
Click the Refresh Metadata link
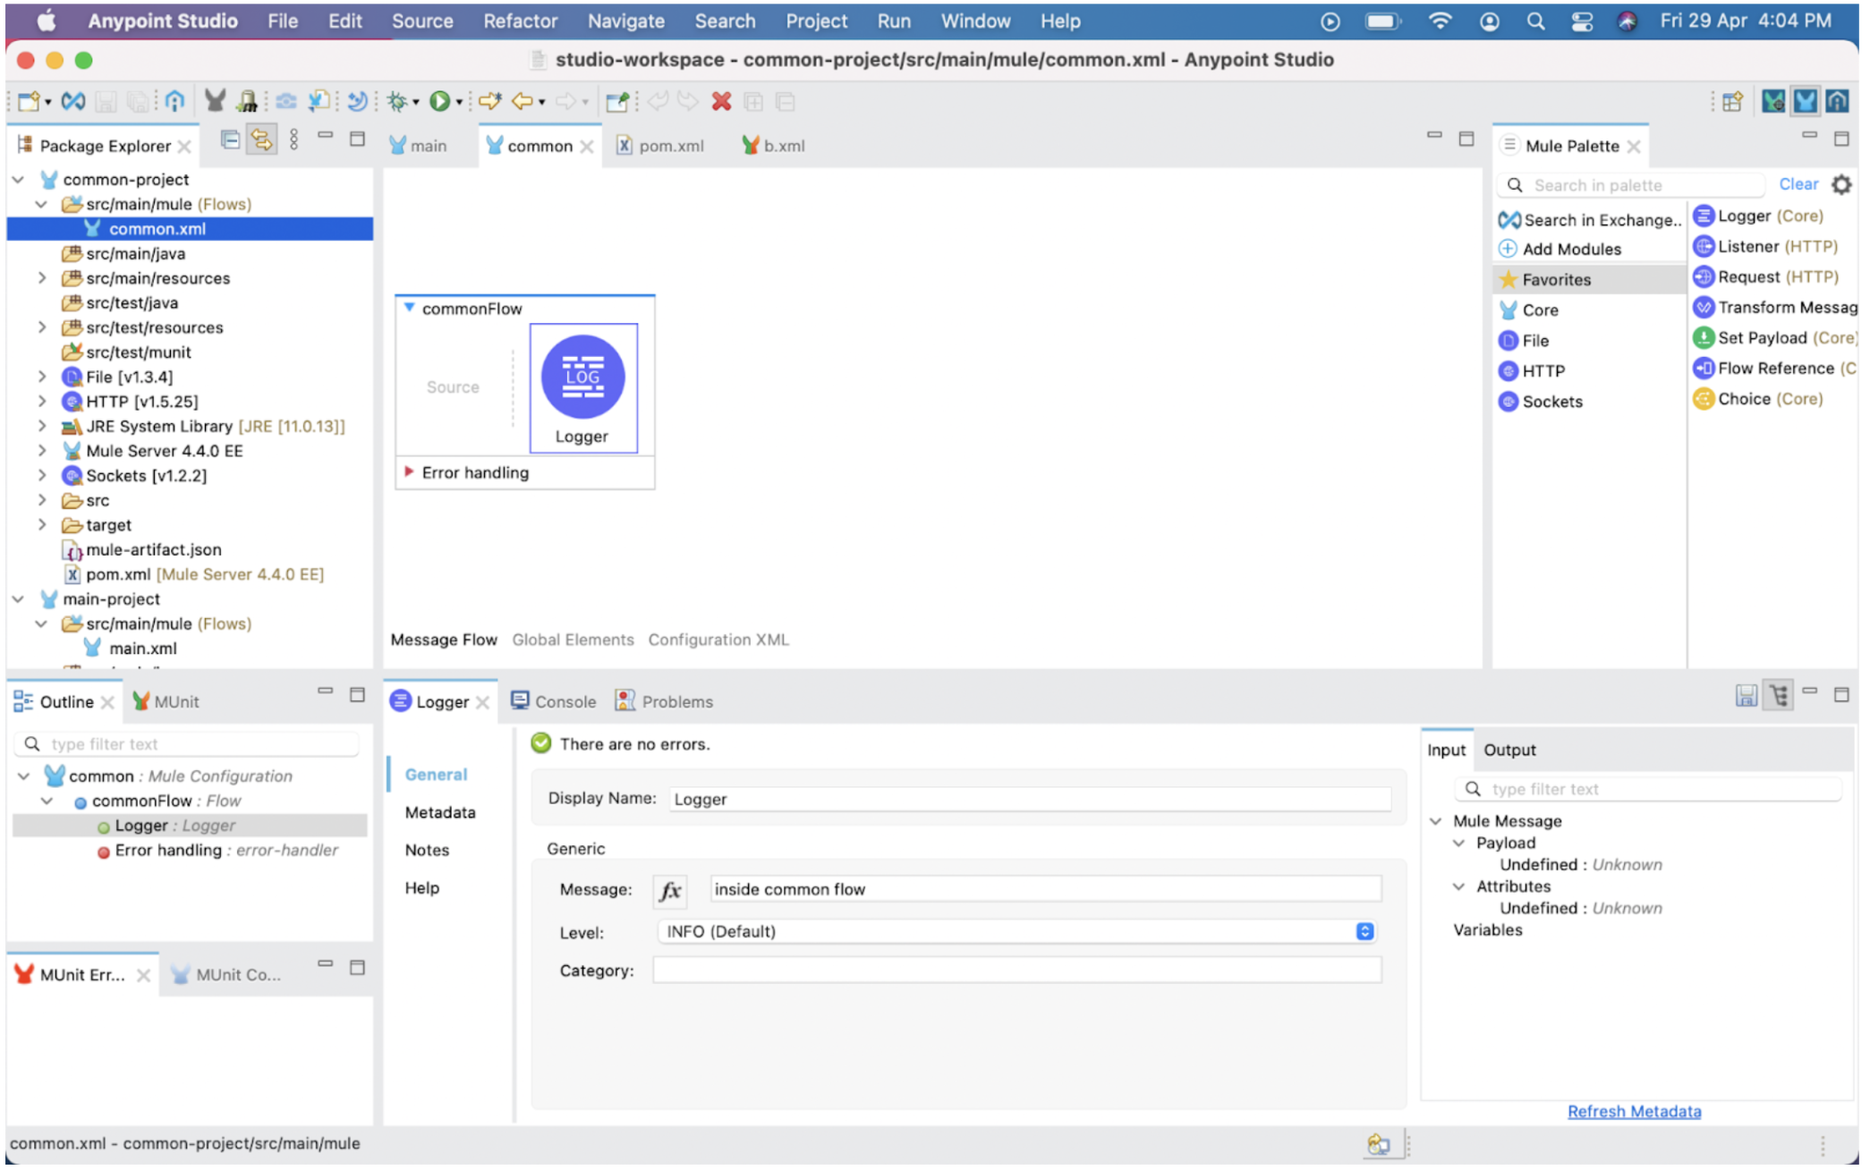pos(1634,1112)
